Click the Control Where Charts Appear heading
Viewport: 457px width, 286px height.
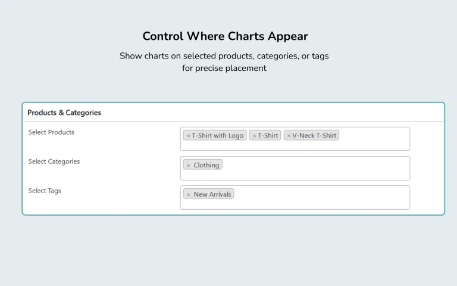[x=225, y=36]
